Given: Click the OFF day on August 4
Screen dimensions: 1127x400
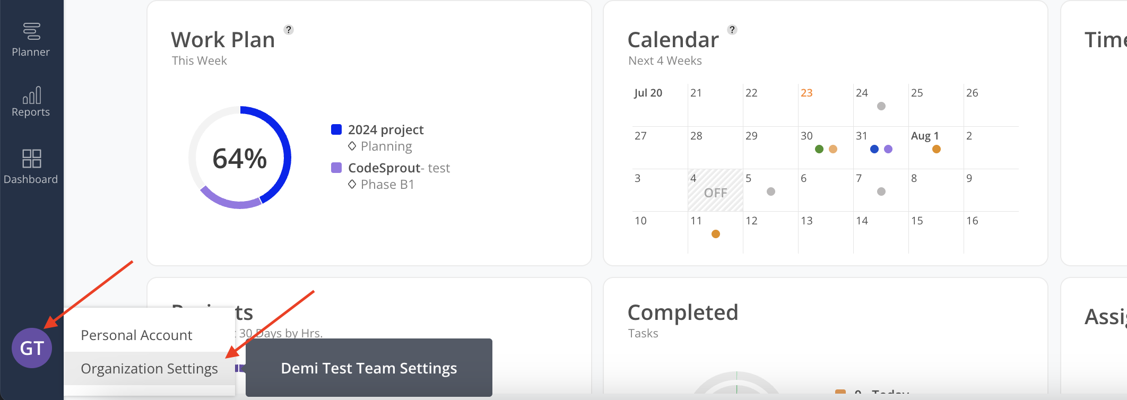Looking at the screenshot, I should click(x=715, y=190).
